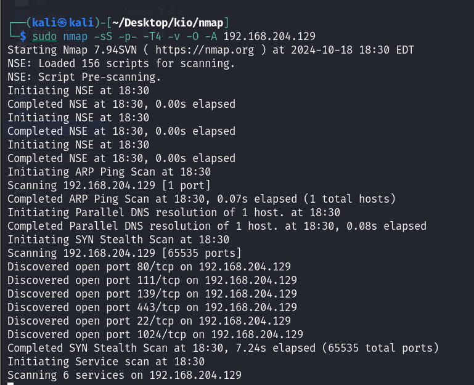Click the kali㉿kali username in prompt

[x=63, y=23]
